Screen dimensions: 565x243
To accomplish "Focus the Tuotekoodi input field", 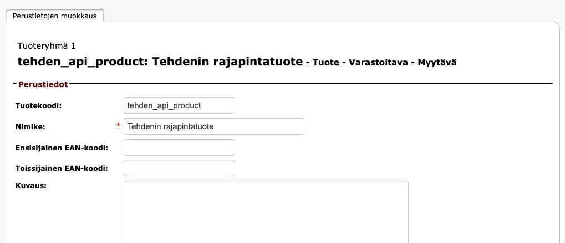I will coord(179,105).
